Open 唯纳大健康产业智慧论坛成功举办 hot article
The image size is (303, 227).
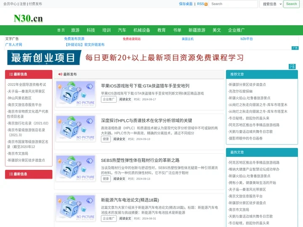pos(254,169)
